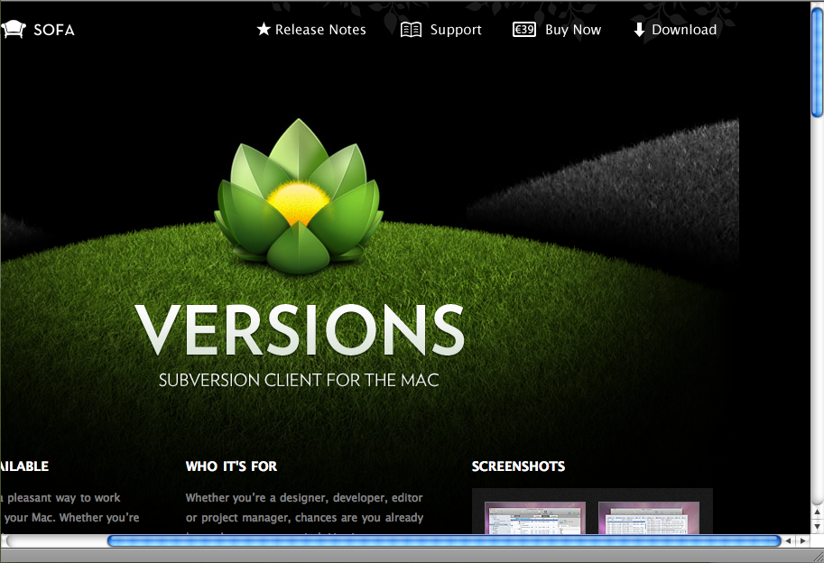The image size is (824, 563).
Task: Click the Download arrow icon
Action: point(639,30)
